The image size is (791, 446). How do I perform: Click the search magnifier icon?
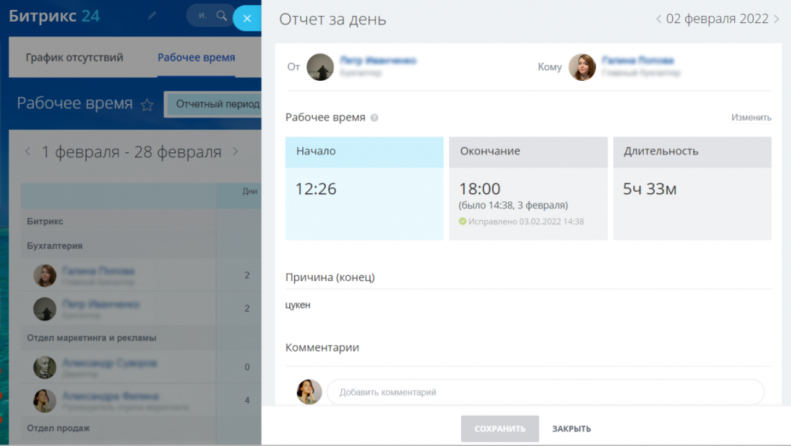click(x=221, y=16)
